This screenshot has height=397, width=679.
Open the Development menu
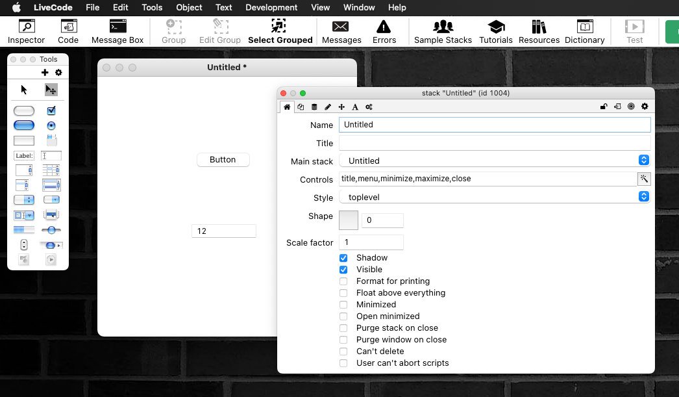271,8
